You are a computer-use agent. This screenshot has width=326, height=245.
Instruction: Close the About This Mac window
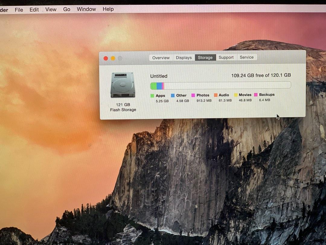106,59
